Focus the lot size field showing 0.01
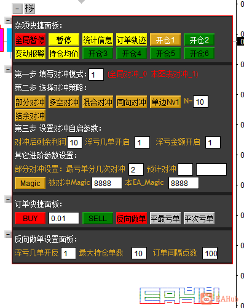The width and height of the screenshot is (244, 308). (64, 218)
